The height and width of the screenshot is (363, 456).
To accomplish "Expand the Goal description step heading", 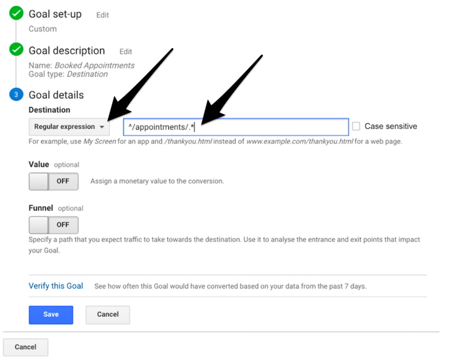I will tap(67, 51).
